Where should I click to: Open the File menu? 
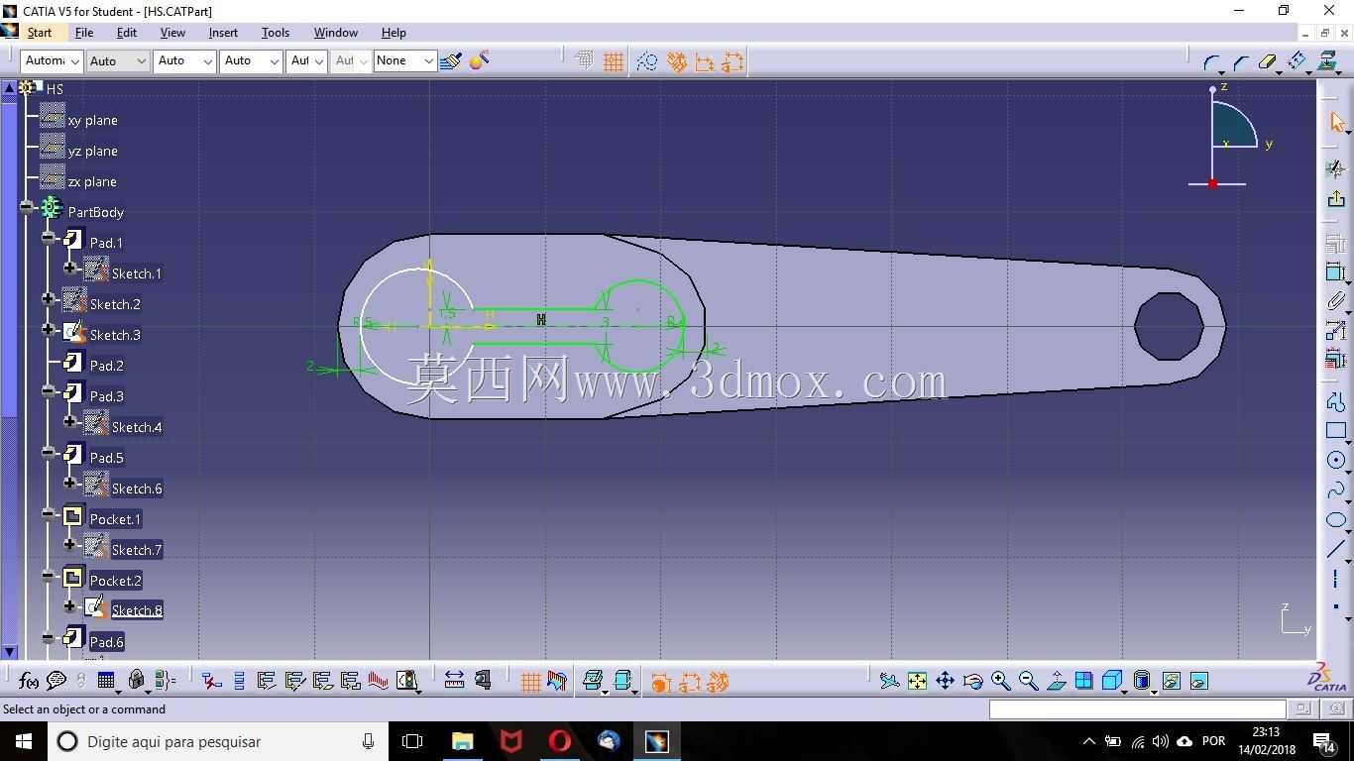84,33
